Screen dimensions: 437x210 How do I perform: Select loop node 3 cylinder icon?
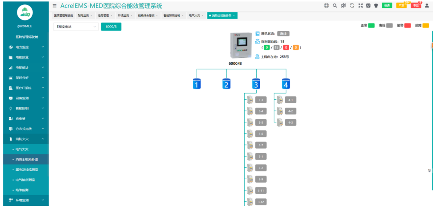point(256,84)
